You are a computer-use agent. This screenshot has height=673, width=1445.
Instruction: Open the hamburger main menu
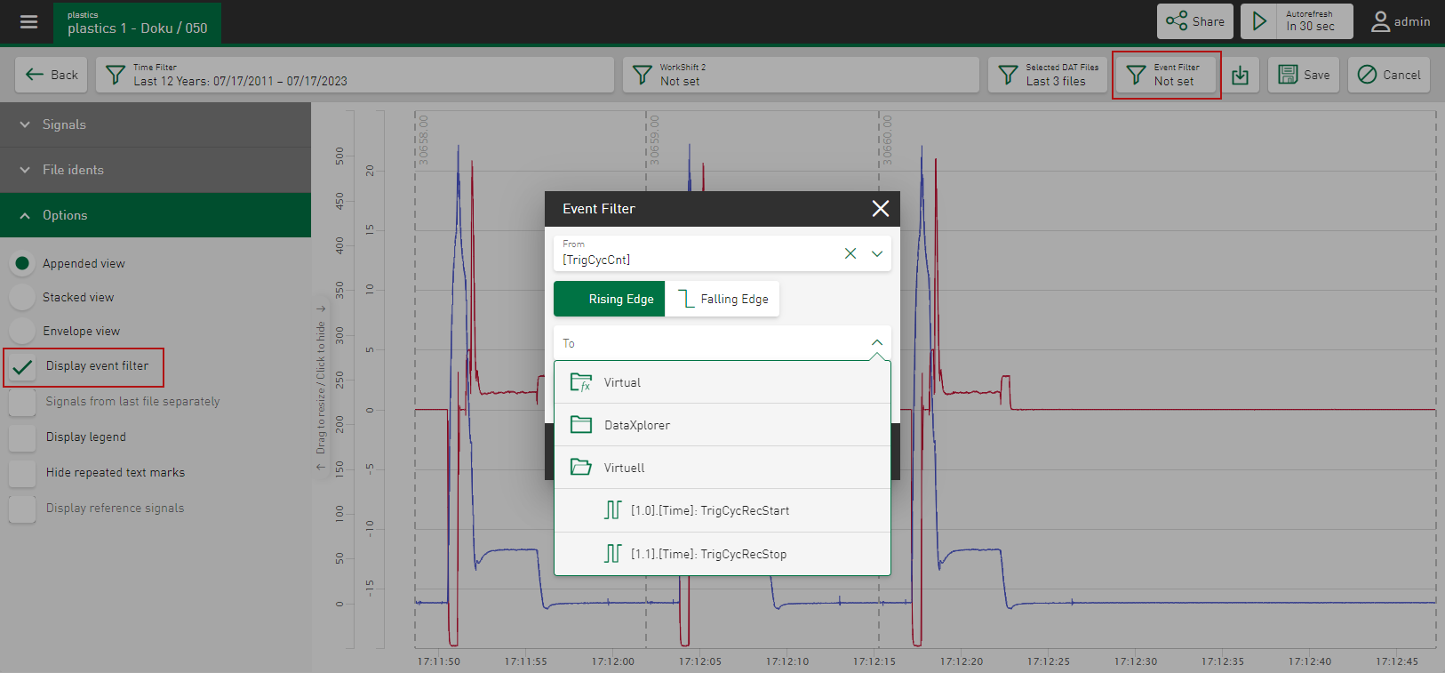point(28,22)
